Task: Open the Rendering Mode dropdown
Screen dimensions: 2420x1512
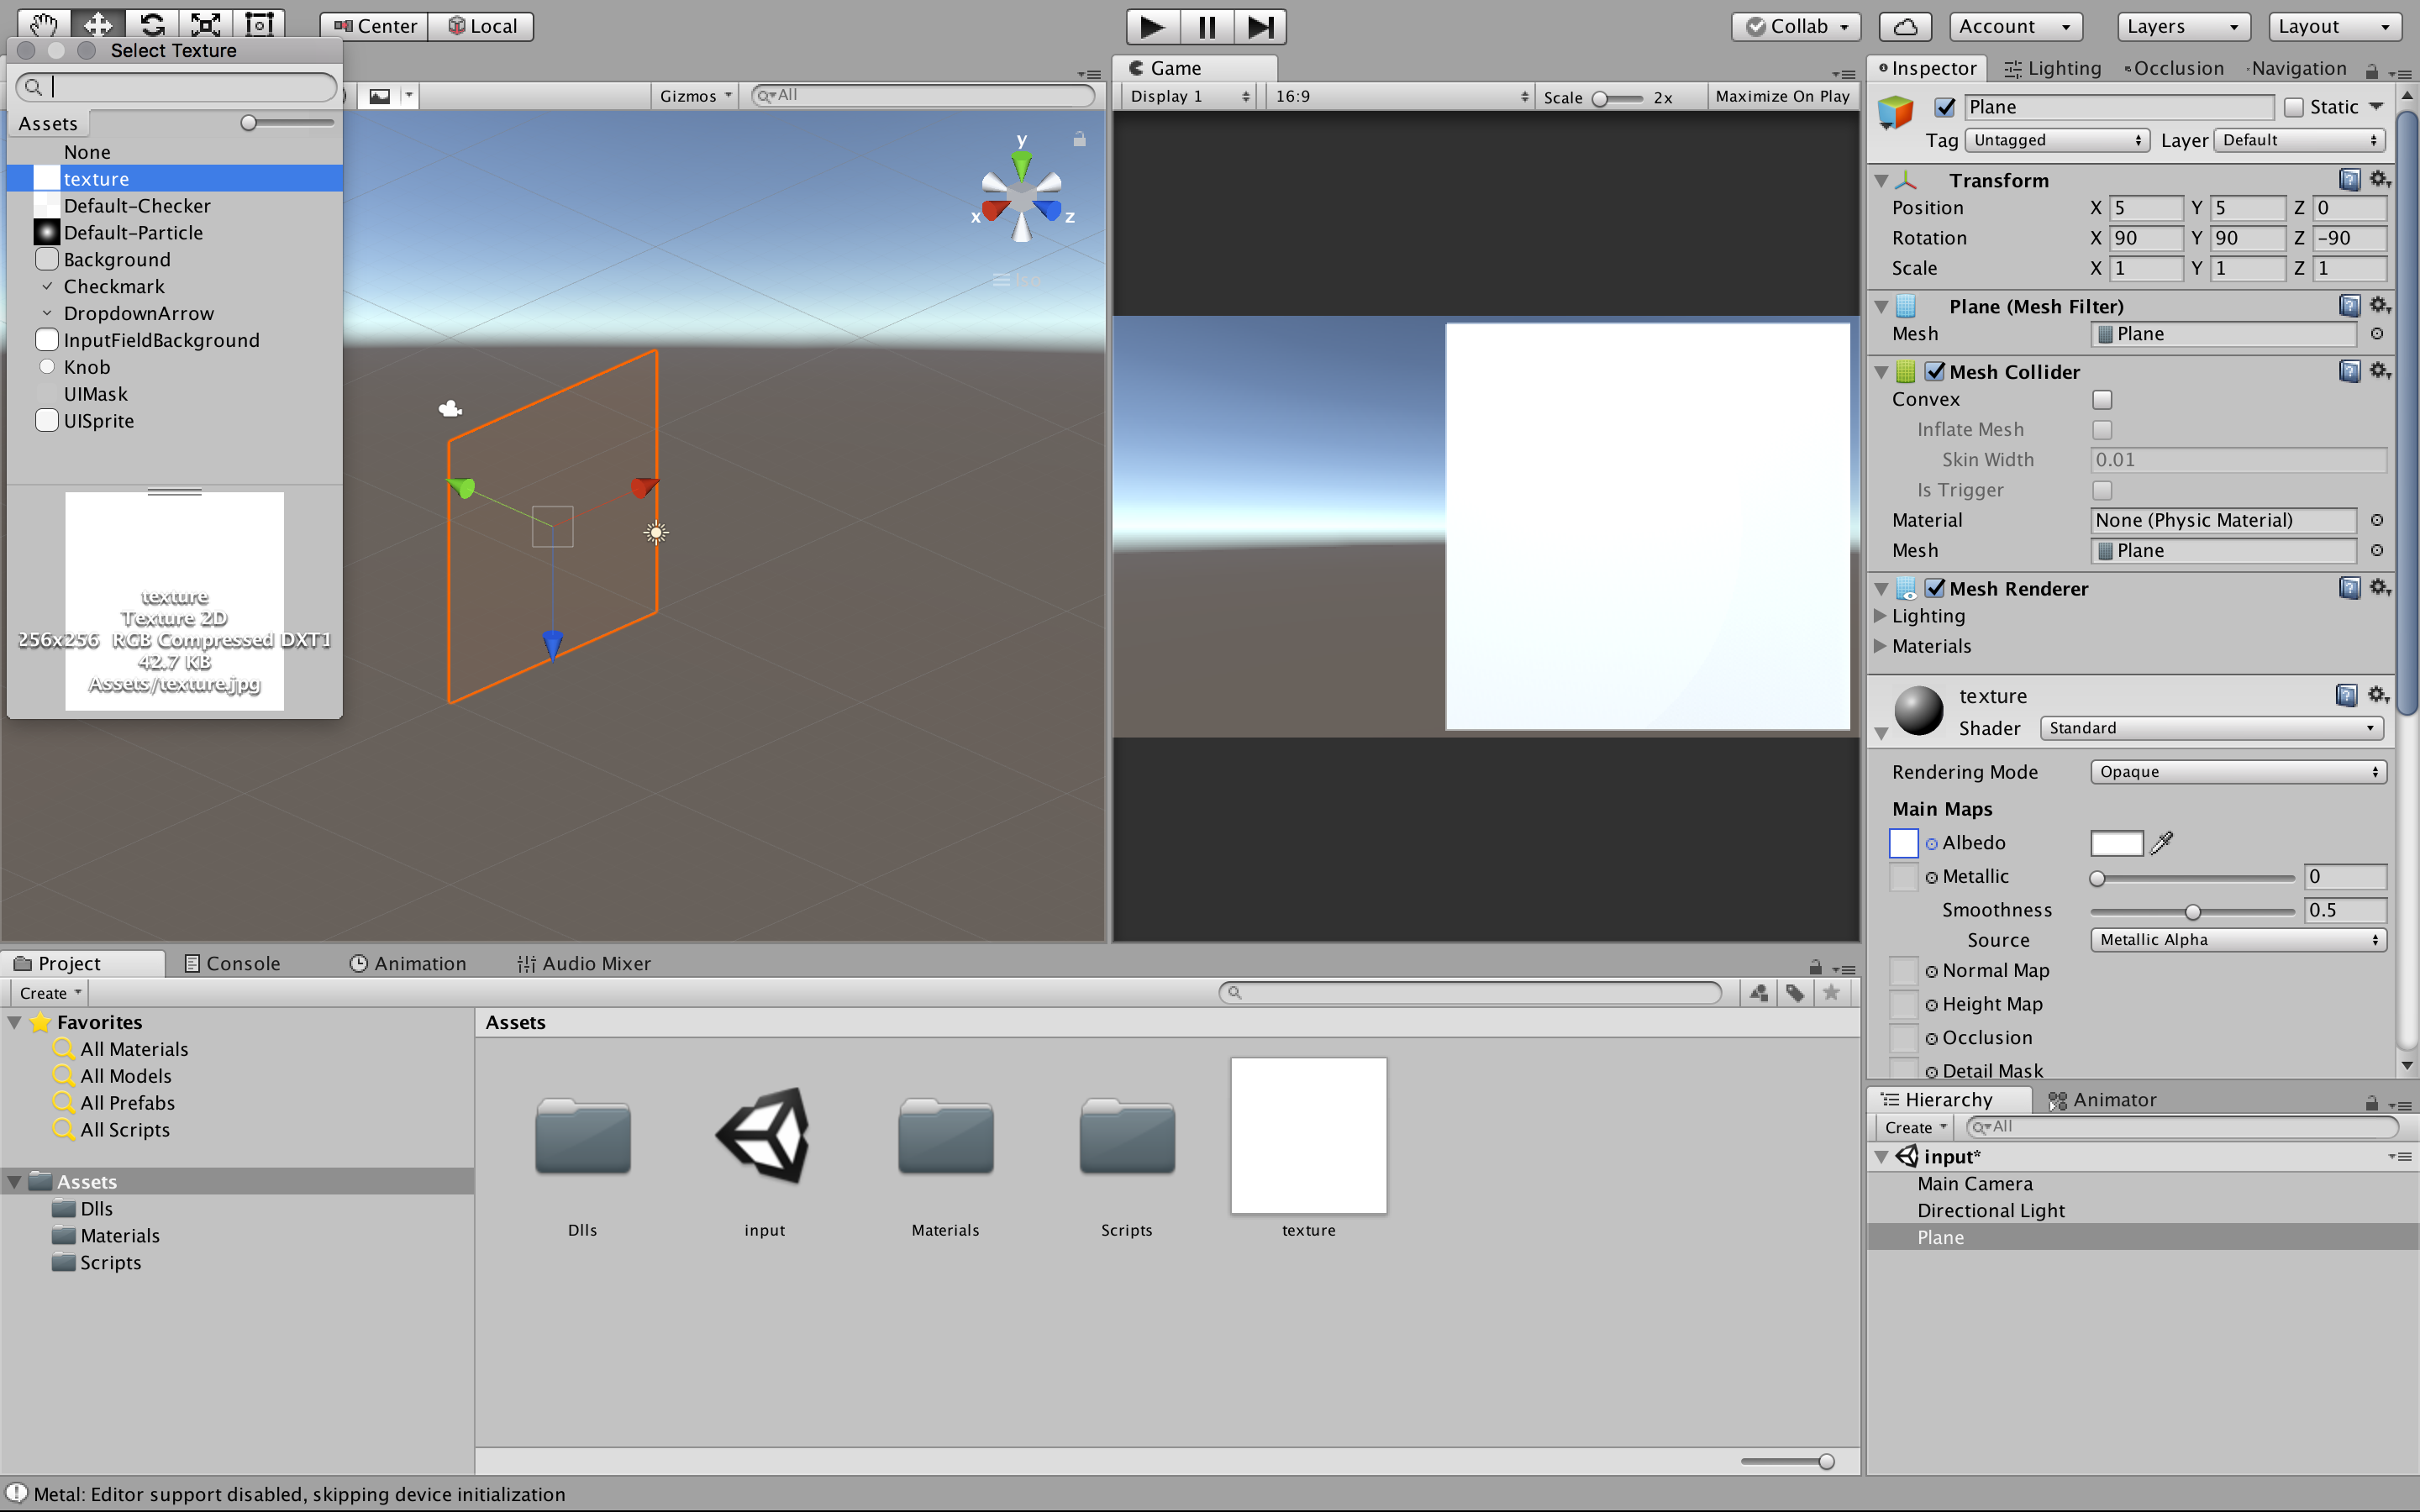Action: [2237, 772]
